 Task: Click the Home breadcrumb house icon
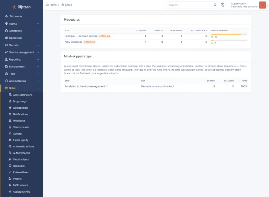[x=48, y=5]
